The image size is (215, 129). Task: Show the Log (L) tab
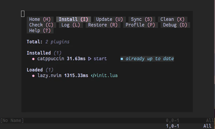(71, 25)
